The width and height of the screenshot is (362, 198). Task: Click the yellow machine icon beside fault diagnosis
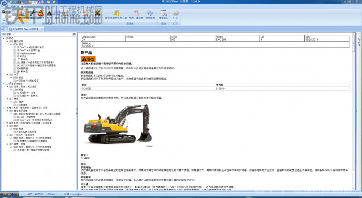click(97, 14)
